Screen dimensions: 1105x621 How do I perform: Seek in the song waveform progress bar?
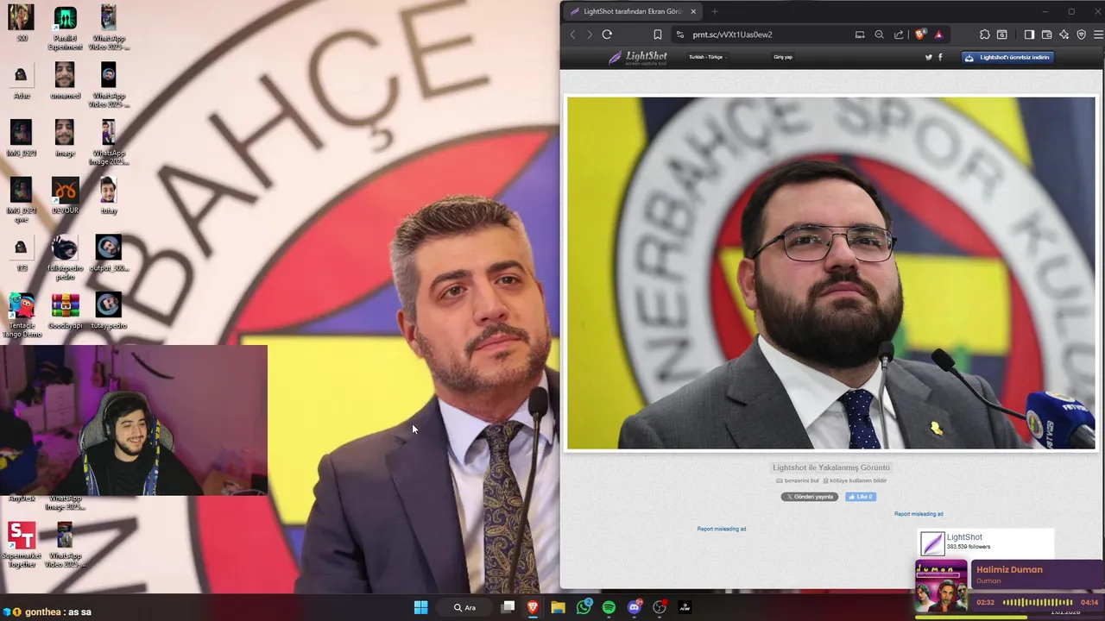1038,602
